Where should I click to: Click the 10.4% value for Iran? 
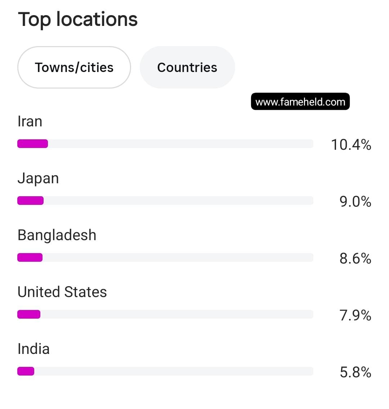(351, 144)
